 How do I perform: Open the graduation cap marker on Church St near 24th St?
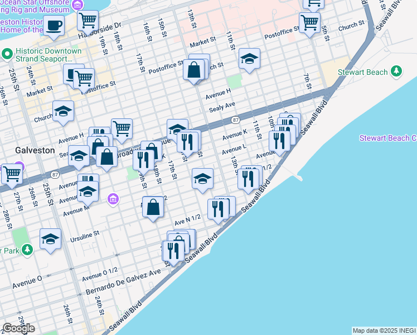click(x=64, y=112)
